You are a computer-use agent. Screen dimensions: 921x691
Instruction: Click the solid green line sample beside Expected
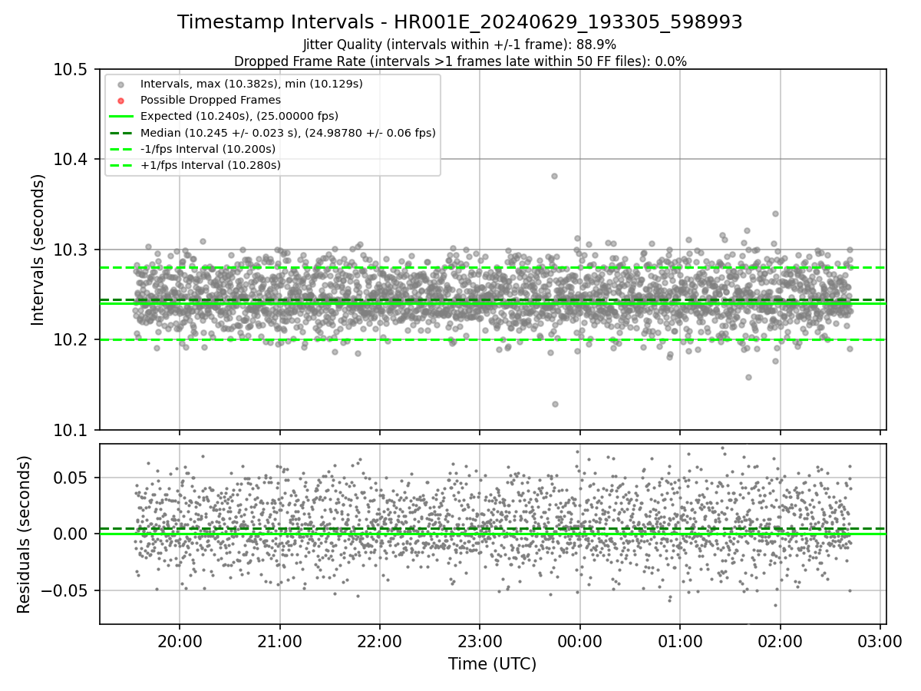[x=121, y=116]
